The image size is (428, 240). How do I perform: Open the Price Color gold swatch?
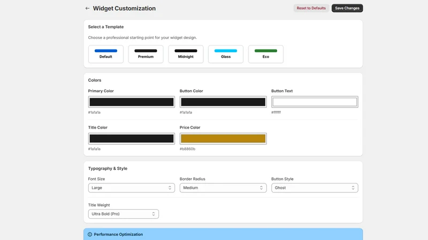pos(223,139)
